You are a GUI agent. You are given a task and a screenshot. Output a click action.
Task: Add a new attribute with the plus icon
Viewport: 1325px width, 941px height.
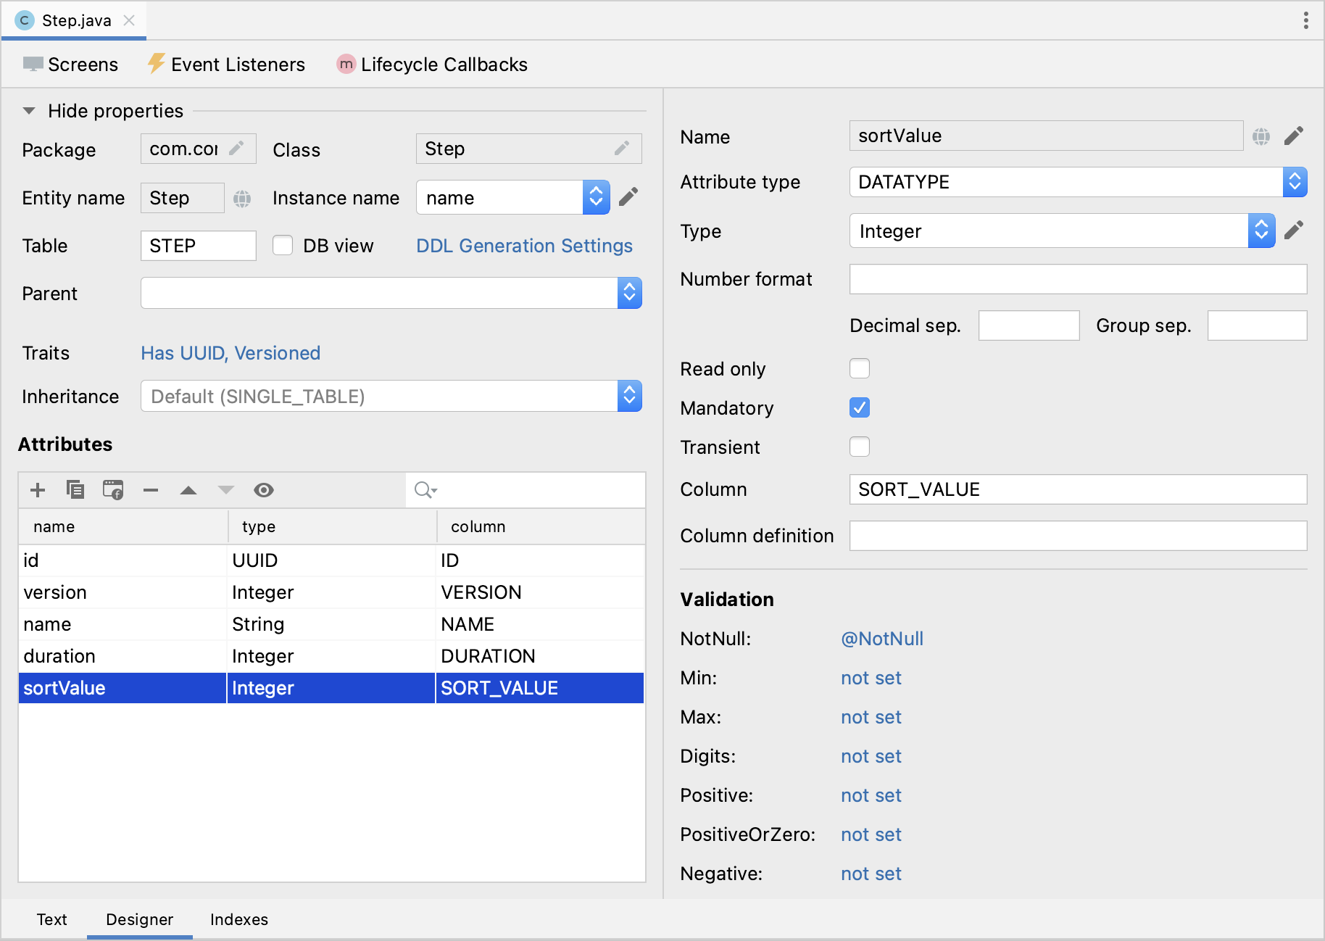click(x=37, y=490)
